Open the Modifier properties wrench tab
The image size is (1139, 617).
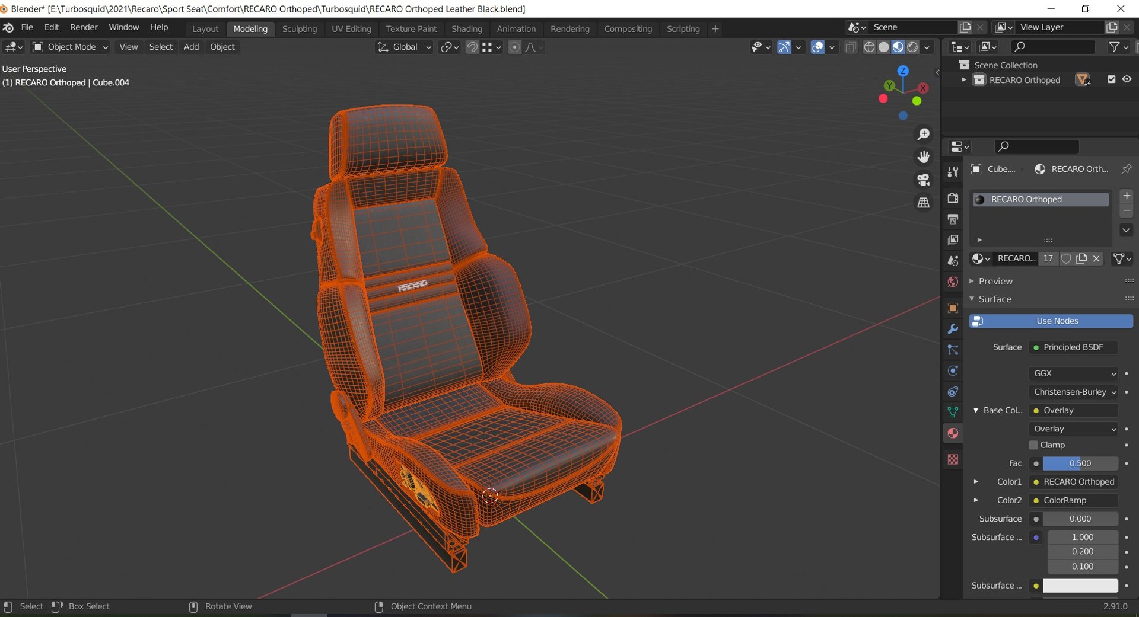click(x=953, y=329)
